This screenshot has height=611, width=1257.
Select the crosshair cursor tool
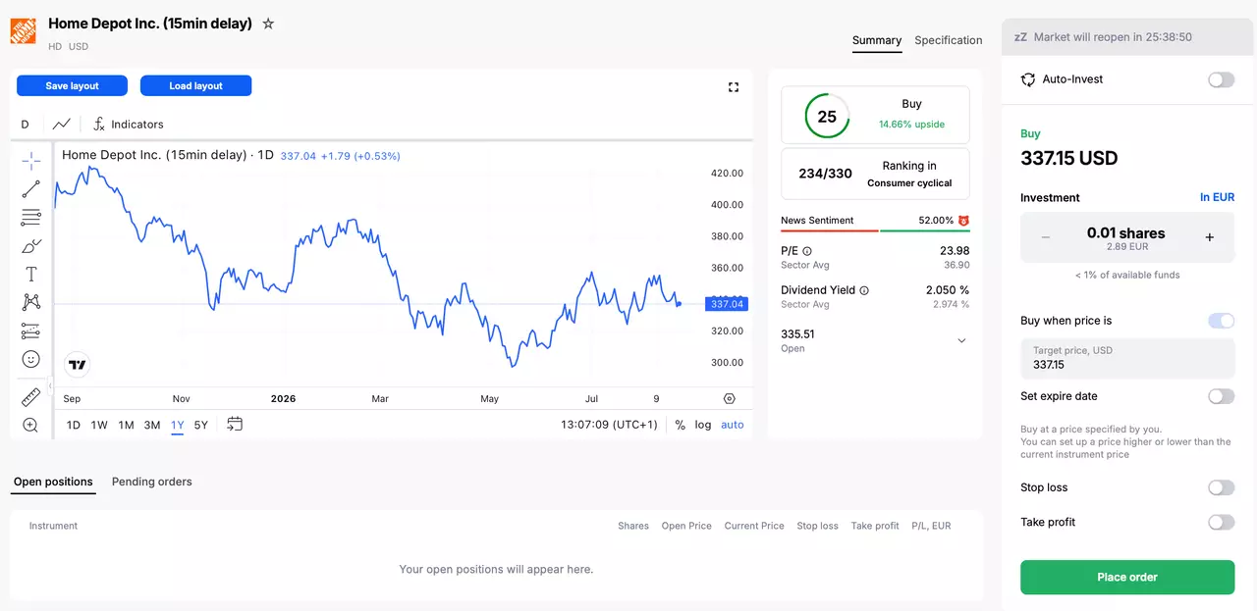pyautogui.click(x=31, y=161)
